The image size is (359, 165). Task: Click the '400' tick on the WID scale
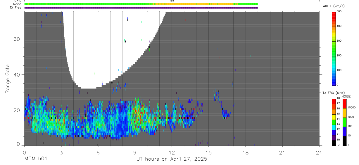[x=339, y=26]
